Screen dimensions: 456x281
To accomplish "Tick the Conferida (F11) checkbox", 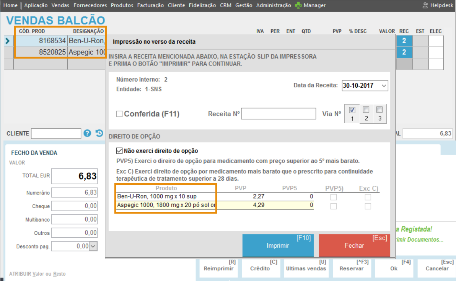I will 119,114.
